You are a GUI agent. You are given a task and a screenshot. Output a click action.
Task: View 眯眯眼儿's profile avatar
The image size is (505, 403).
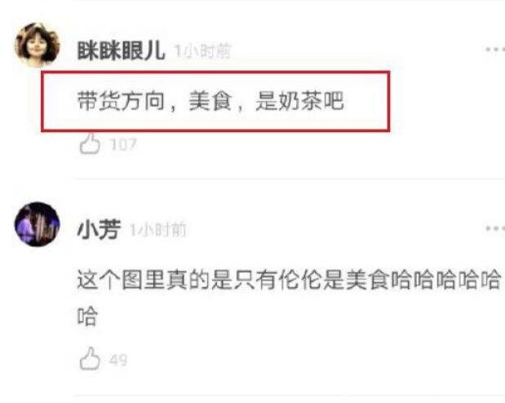pyautogui.click(x=38, y=45)
